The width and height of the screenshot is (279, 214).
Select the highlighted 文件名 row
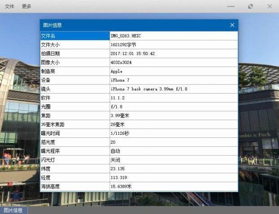pos(74,36)
